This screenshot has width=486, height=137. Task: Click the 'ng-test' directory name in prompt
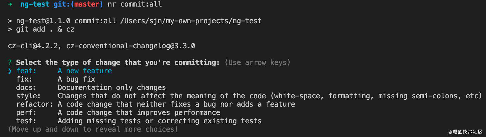tap(35, 4)
